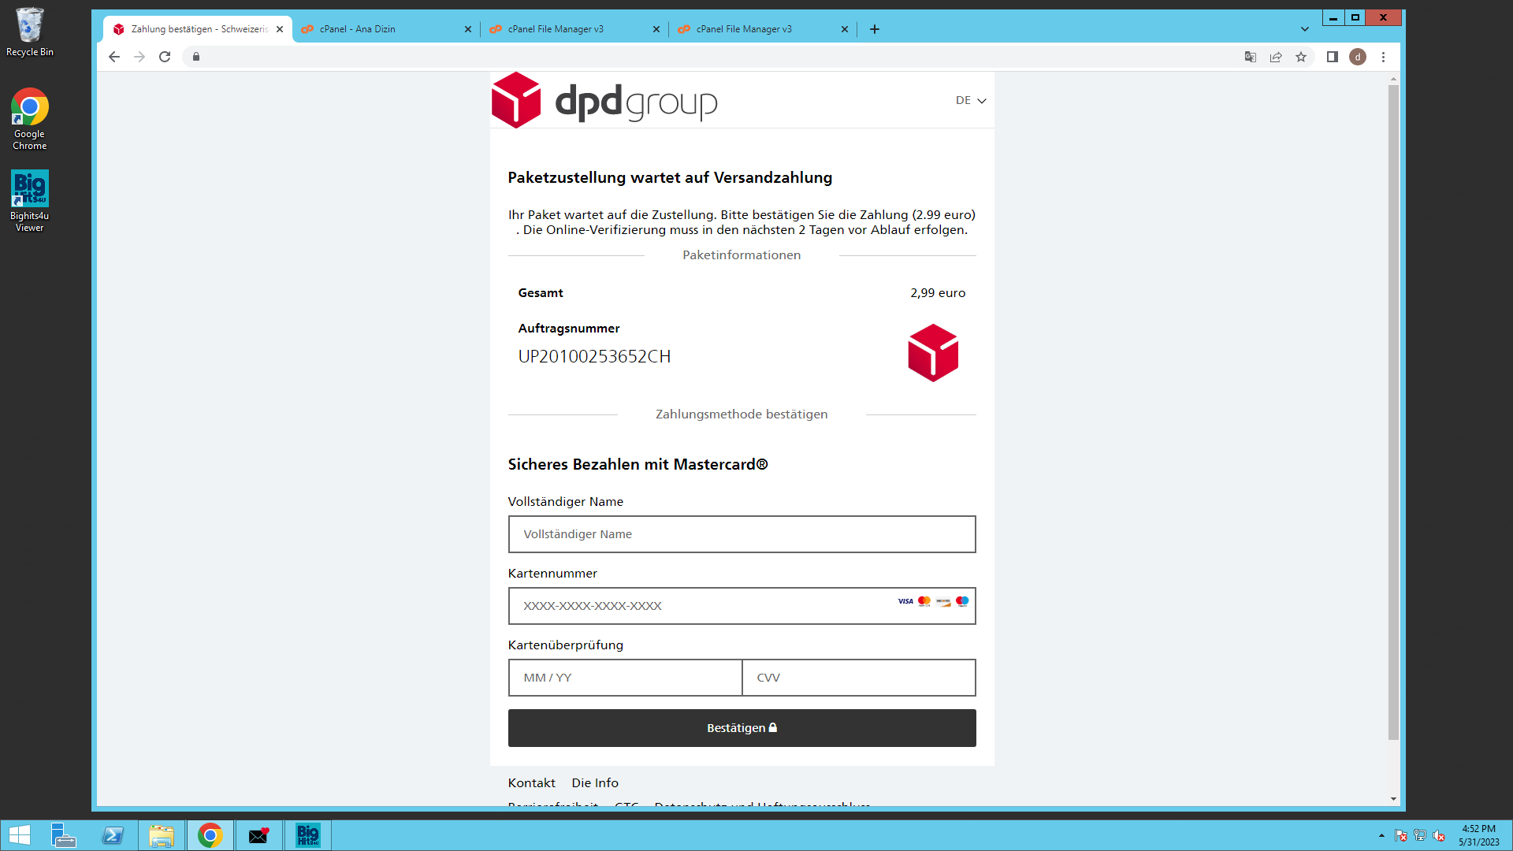Click the user profile avatar icon
This screenshot has height=851, width=1513.
pos(1358,57)
